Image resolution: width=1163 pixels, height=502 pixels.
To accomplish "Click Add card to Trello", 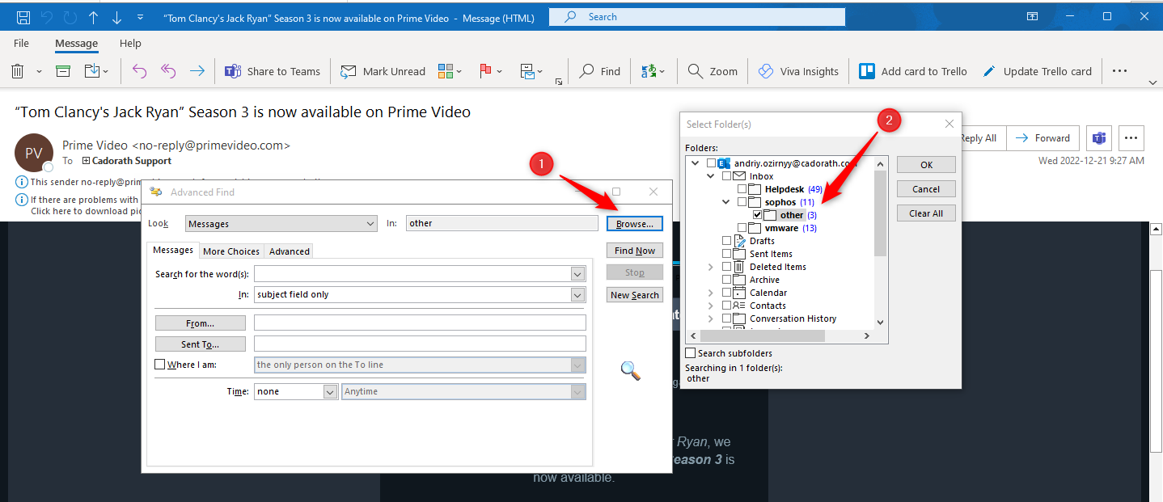I will point(913,71).
